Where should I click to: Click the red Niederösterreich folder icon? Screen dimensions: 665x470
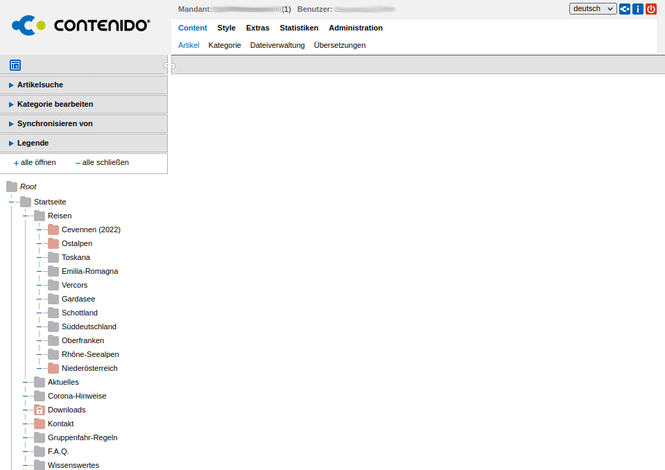pyautogui.click(x=53, y=368)
